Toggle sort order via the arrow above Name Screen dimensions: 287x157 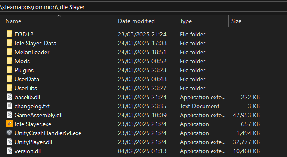pos(59,16)
